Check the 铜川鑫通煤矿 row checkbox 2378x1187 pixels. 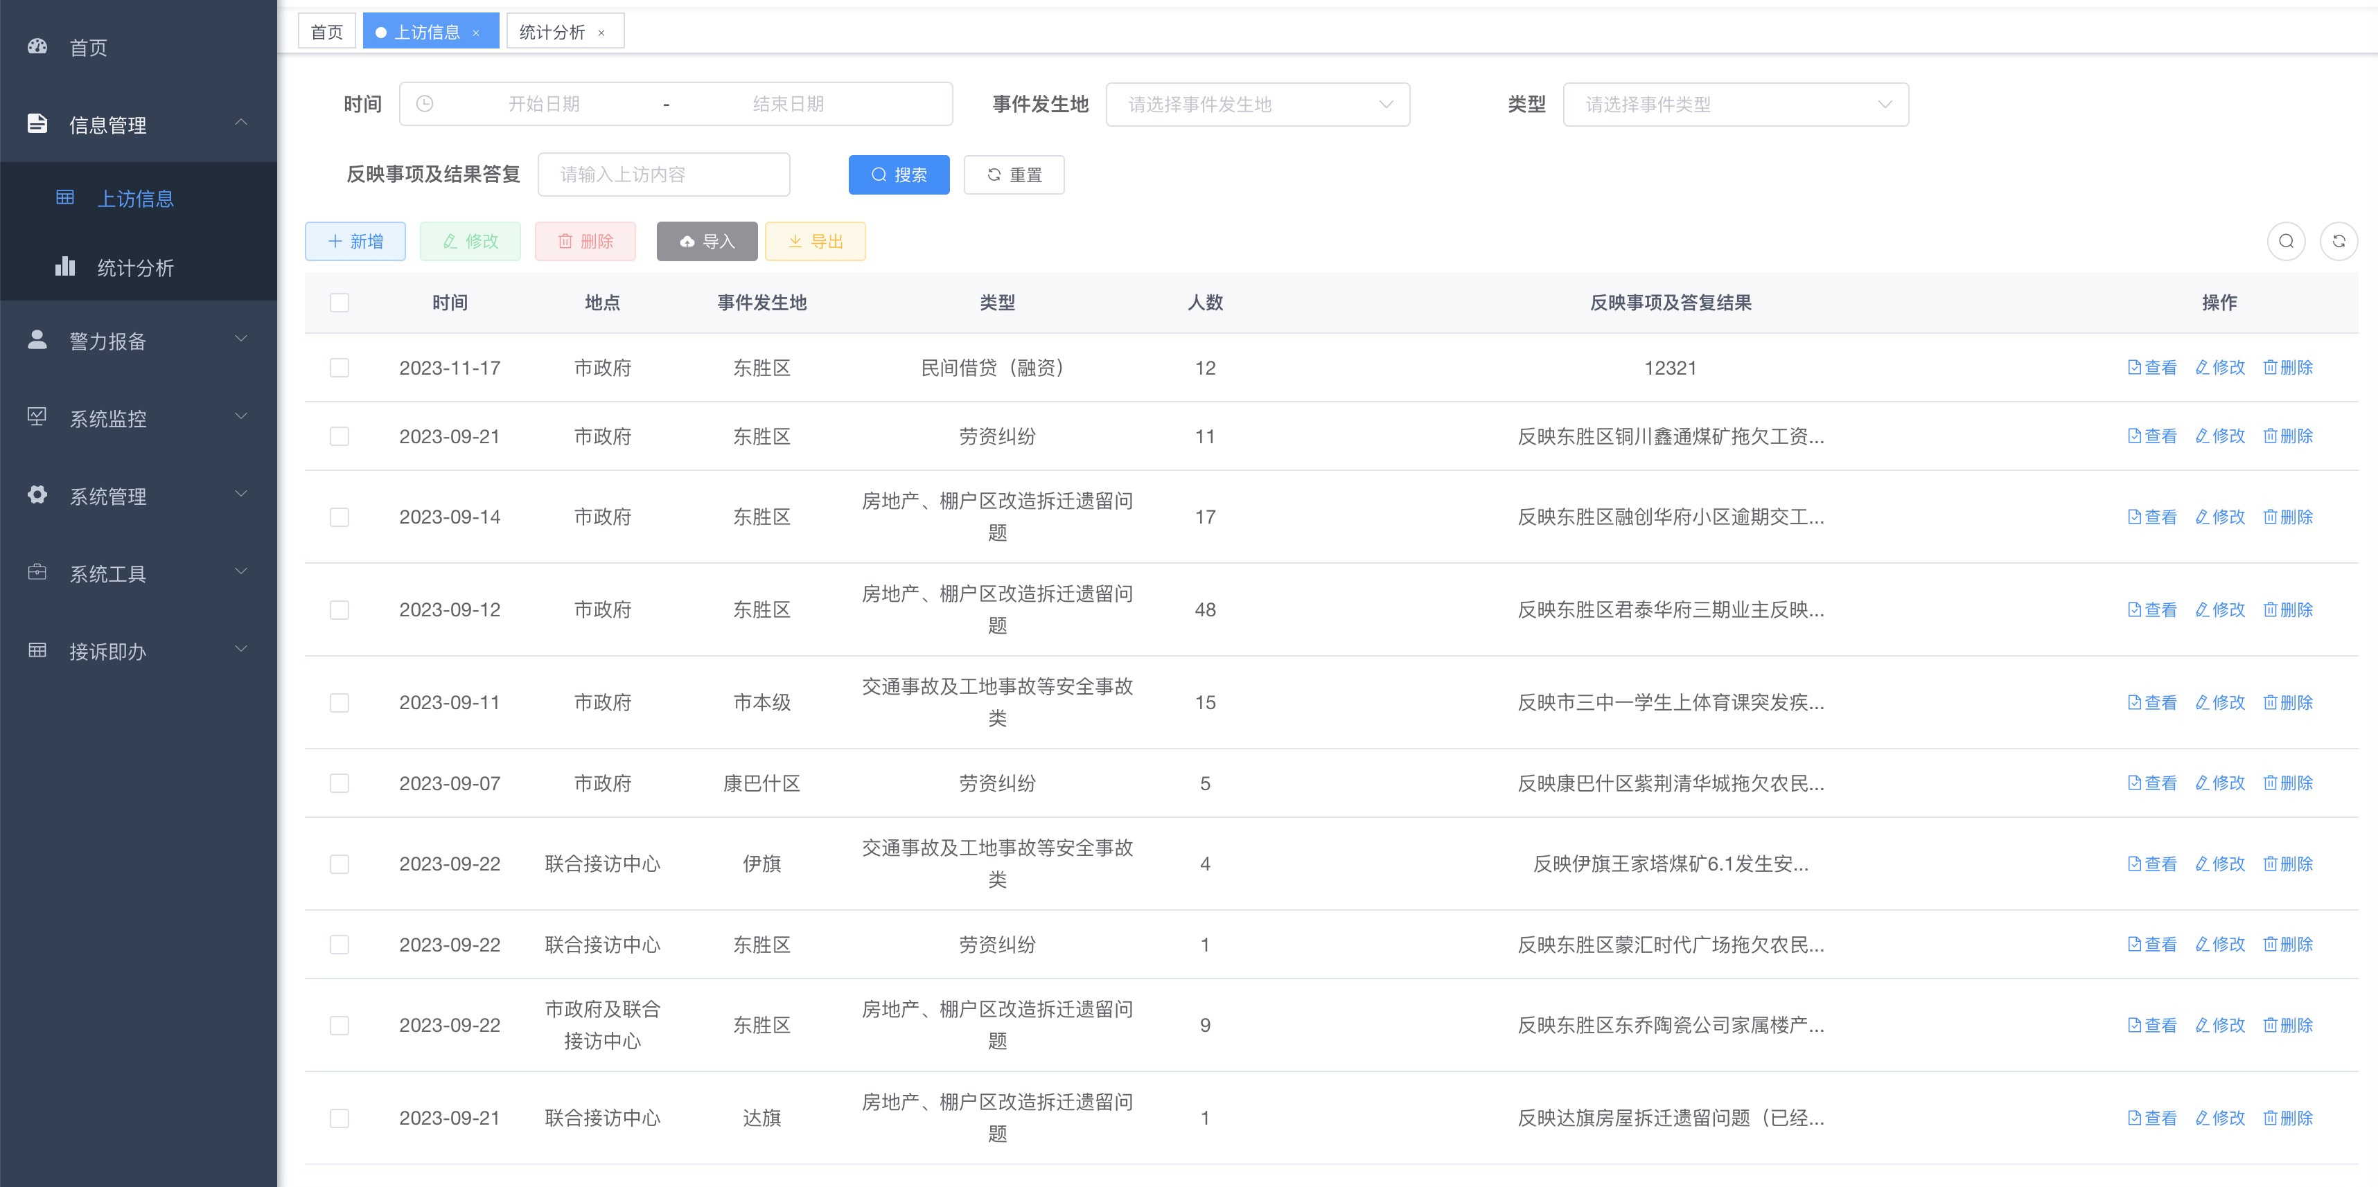[x=340, y=436]
